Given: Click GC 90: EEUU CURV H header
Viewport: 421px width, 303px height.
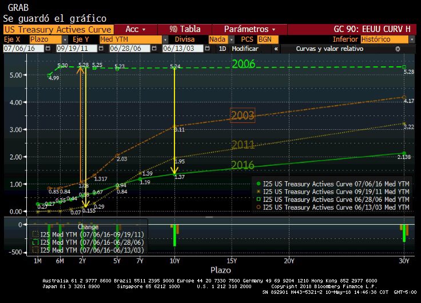Looking at the screenshot, I should (x=372, y=29).
